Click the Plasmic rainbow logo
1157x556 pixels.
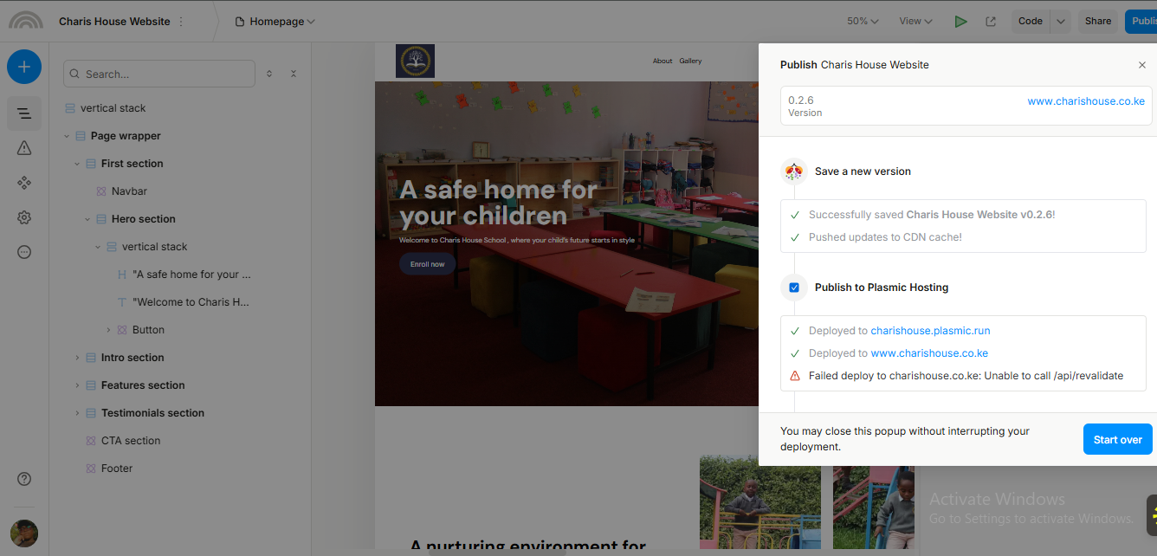[x=26, y=21]
